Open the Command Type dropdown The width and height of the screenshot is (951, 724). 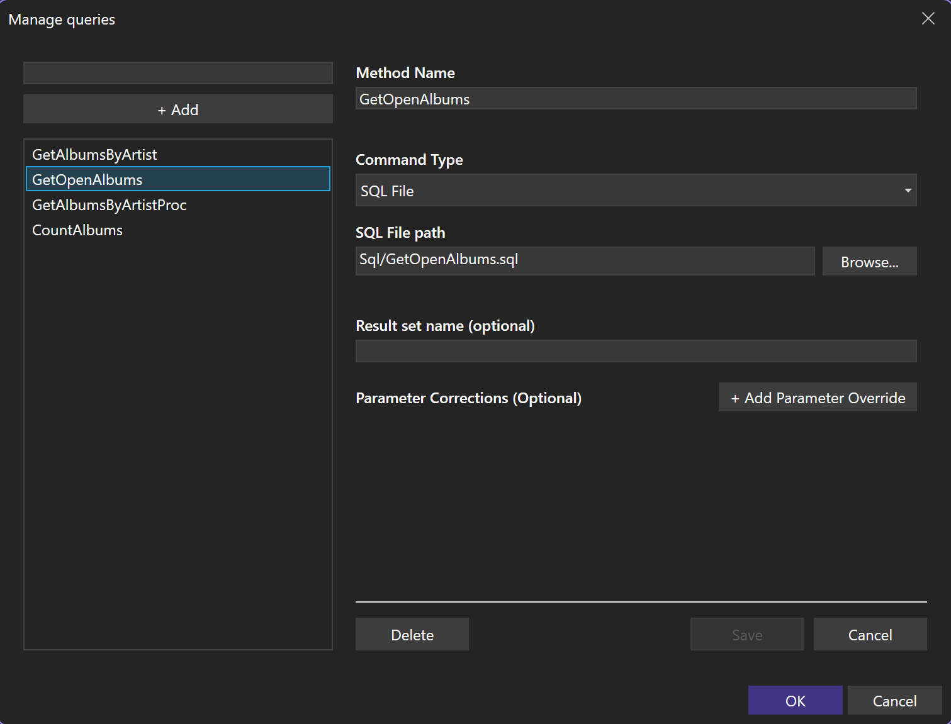tap(636, 191)
